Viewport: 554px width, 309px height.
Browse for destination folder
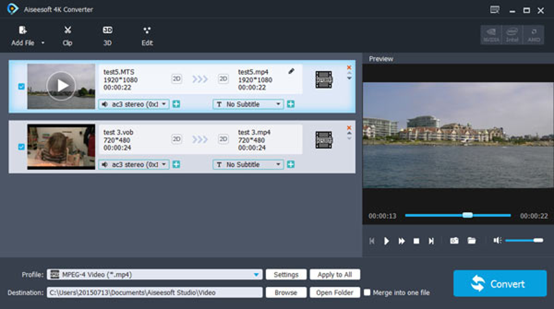point(286,292)
